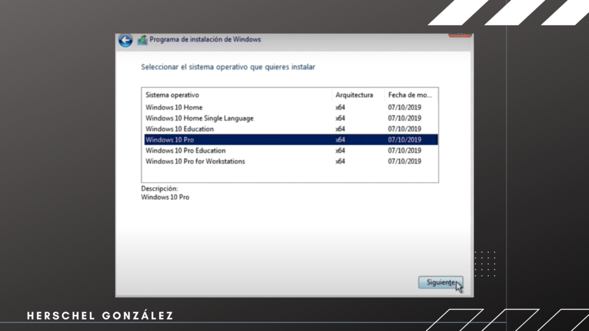Click x64 in the Pro for Workstations row

tap(341, 161)
